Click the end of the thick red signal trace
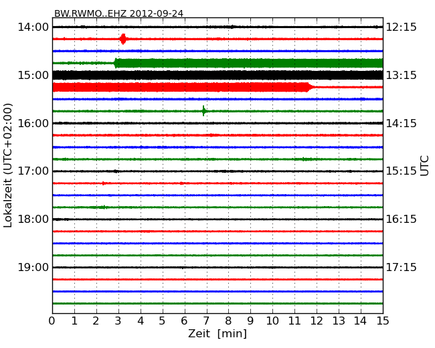This screenshot has width=435, height=348. coord(310,87)
